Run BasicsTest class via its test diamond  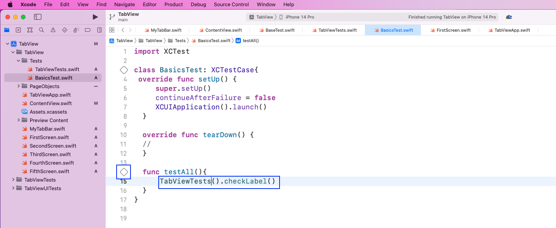(124, 70)
